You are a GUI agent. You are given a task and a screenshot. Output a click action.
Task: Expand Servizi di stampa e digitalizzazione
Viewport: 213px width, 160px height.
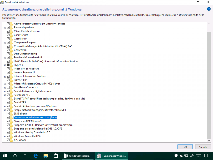[5, 91]
